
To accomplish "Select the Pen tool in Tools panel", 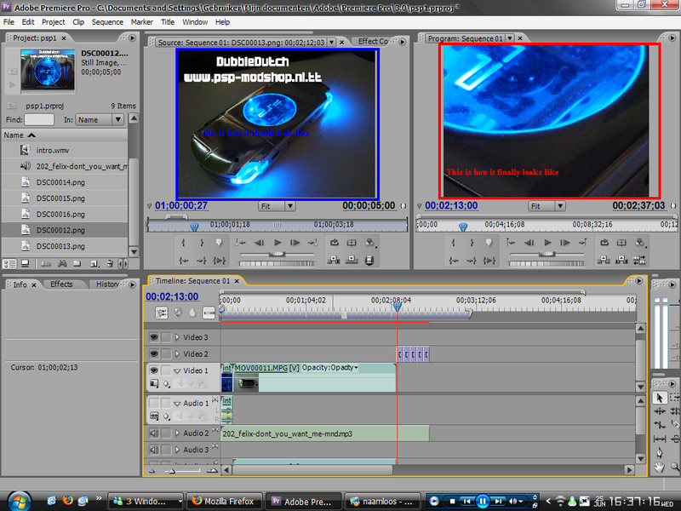I will click(x=659, y=453).
